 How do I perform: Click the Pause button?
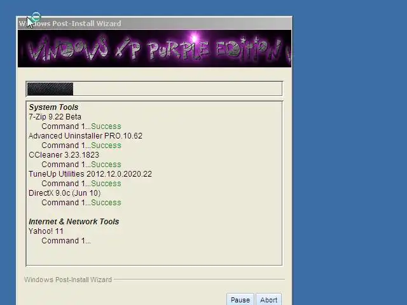pos(240,299)
